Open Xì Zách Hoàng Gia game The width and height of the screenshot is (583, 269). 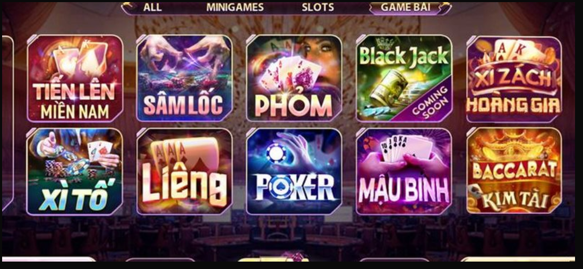tap(514, 79)
